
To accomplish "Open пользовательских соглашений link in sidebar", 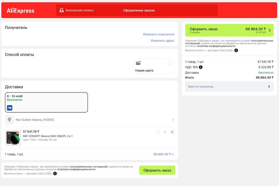I will point(229,42).
